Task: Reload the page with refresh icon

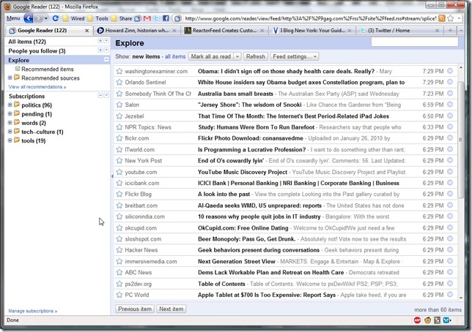Action: click(56, 18)
